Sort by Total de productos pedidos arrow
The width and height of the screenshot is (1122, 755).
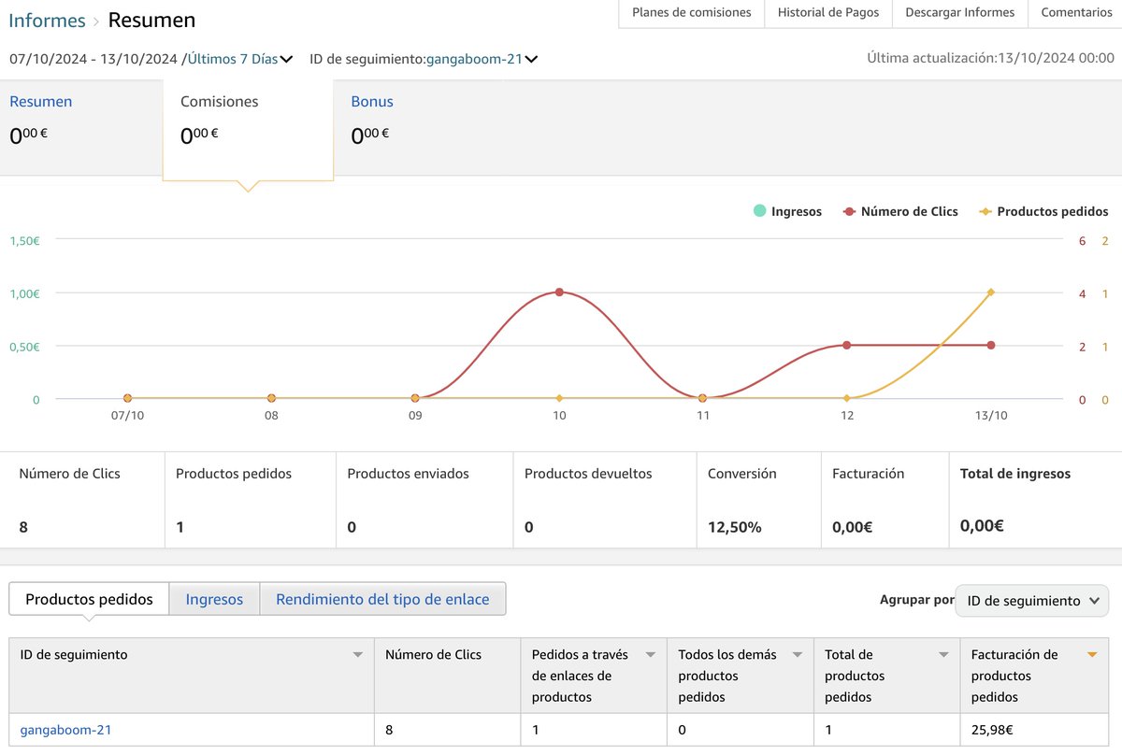pos(943,655)
